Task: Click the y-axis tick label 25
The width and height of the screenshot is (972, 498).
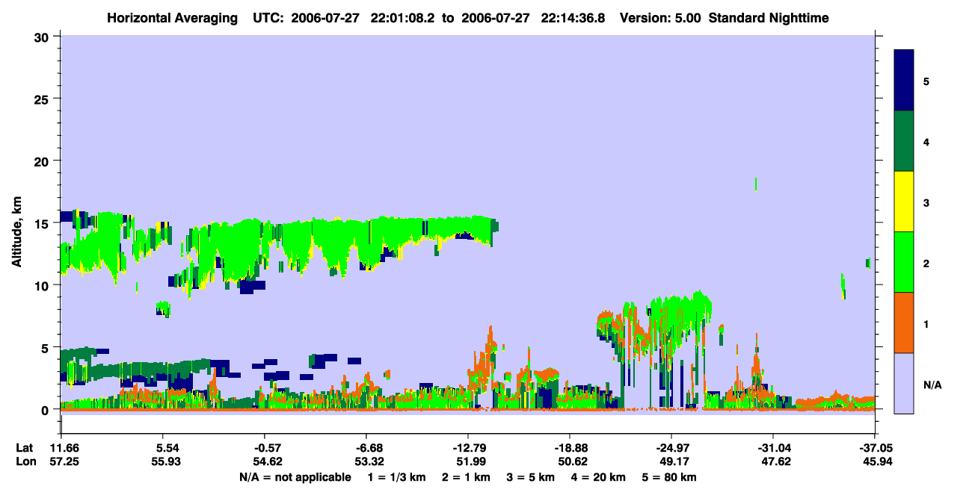Action: point(43,99)
